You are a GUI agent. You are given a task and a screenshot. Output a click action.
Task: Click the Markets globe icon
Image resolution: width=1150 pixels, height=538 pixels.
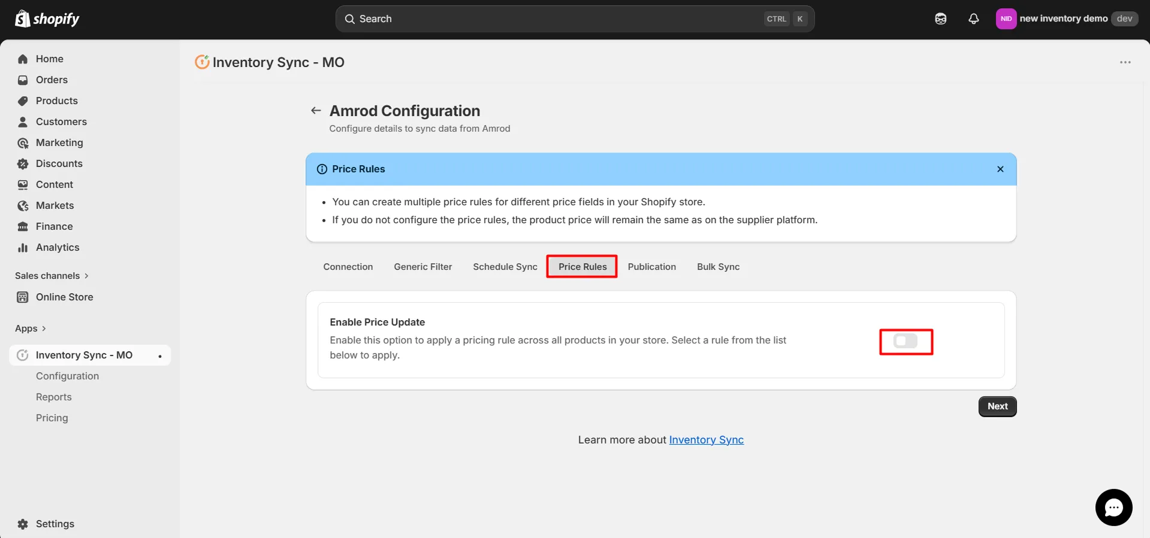pyautogui.click(x=23, y=205)
